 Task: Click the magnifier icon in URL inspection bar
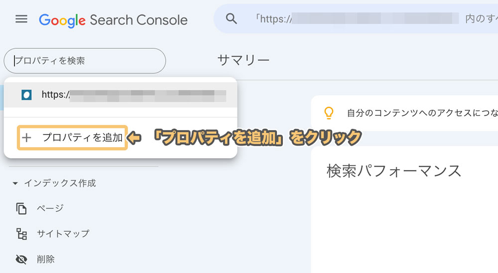point(231,19)
